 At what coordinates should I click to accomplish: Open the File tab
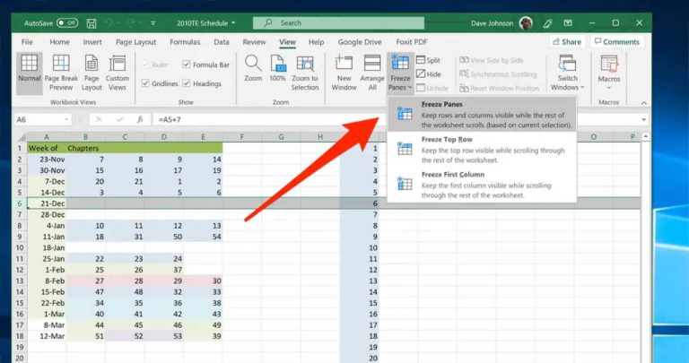[x=27, y=42]
